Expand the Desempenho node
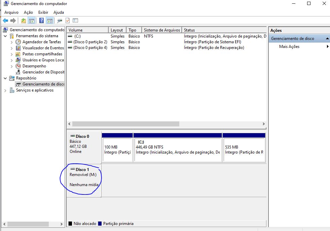Image resolution: width=330 pixels, height=231 pixels. click(11, 66)
